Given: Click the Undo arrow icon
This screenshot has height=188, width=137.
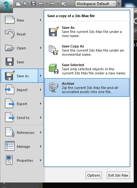Looking at the screenshot, I should tap(41, 4).
